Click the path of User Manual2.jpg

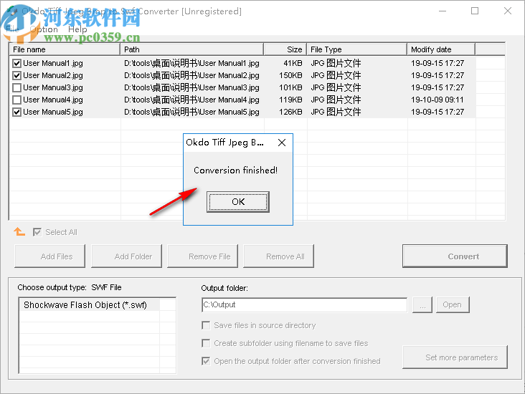(191, 76)
